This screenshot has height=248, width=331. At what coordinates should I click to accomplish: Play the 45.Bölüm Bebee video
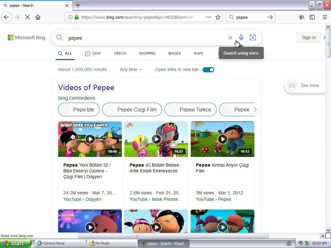click(156, 139)
